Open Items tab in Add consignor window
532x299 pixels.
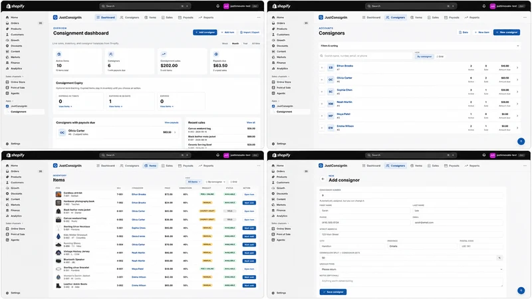pos(416,165)
